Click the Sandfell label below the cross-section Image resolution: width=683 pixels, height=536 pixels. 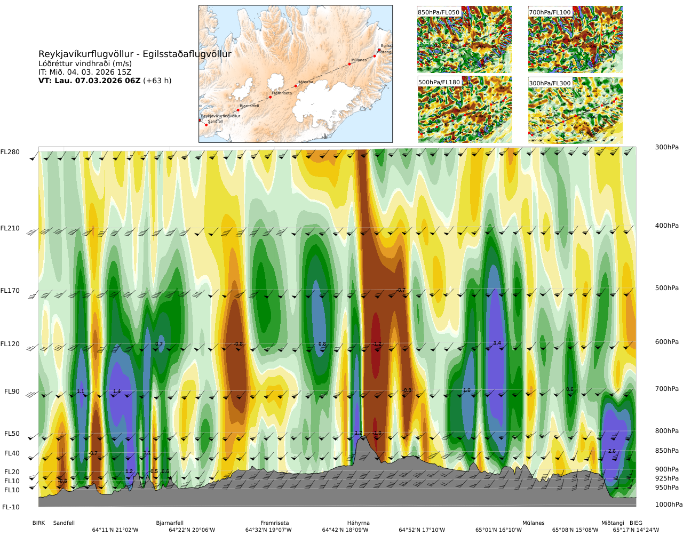coord(64,523)
